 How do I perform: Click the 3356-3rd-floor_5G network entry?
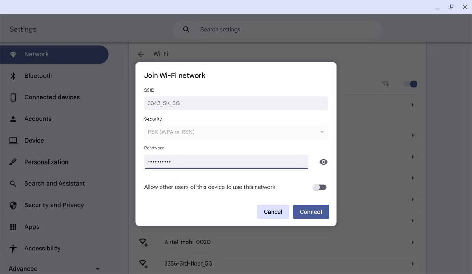point(188,263)
